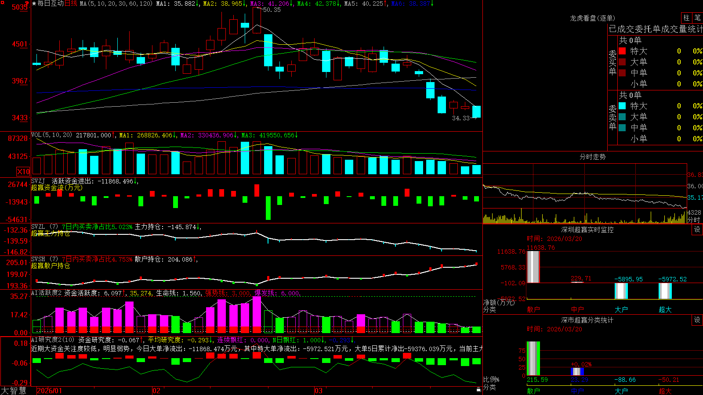This screenshot has width=703, height=395.
Task: Click teal 大单 sell order swatch
Action: pos(622,117)
